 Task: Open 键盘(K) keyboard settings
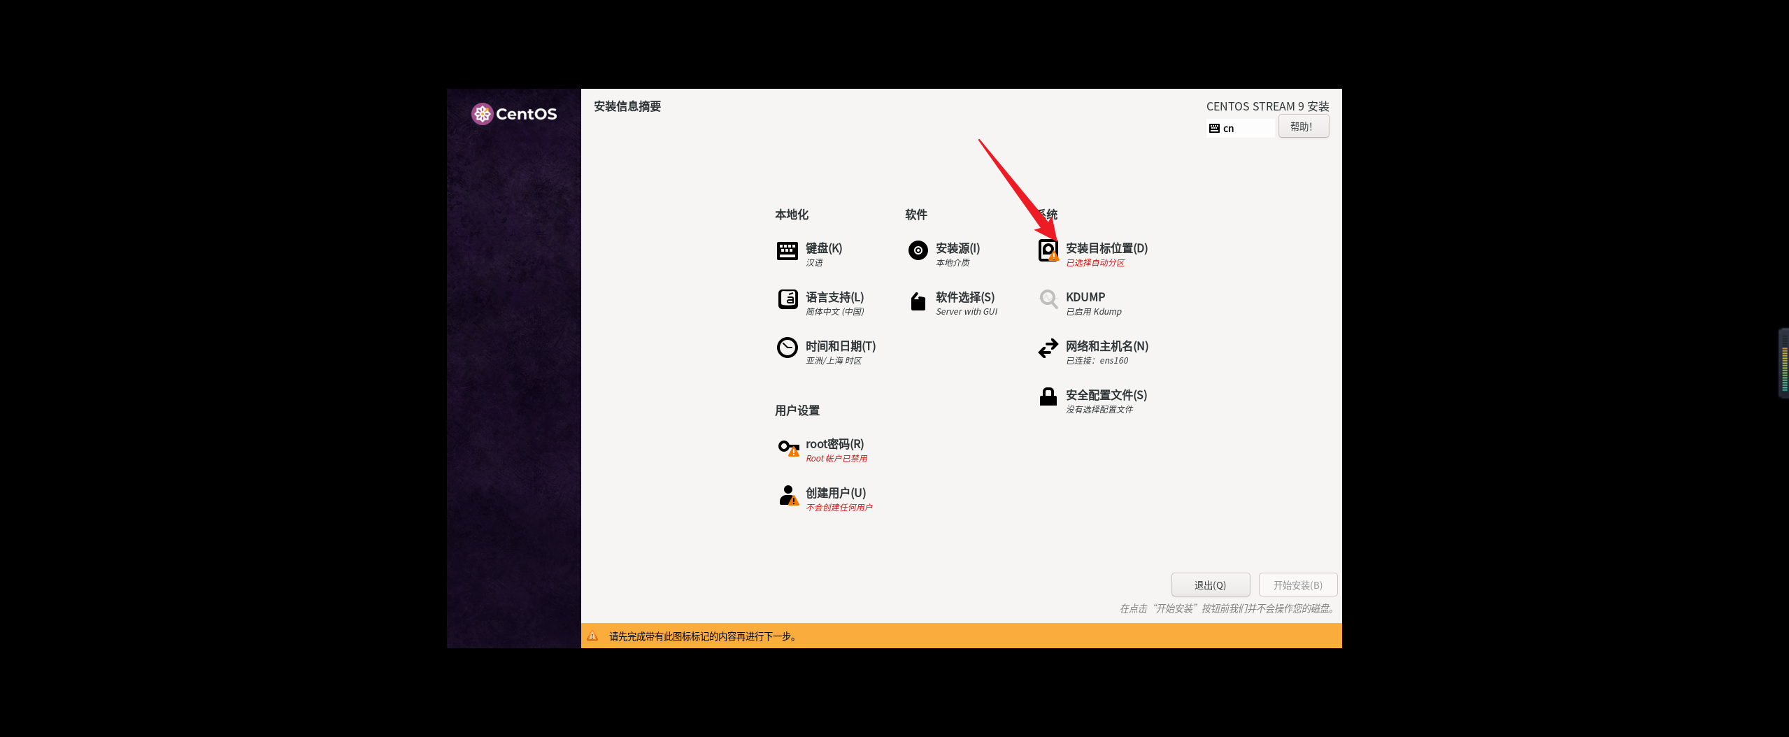click(823, 248)
